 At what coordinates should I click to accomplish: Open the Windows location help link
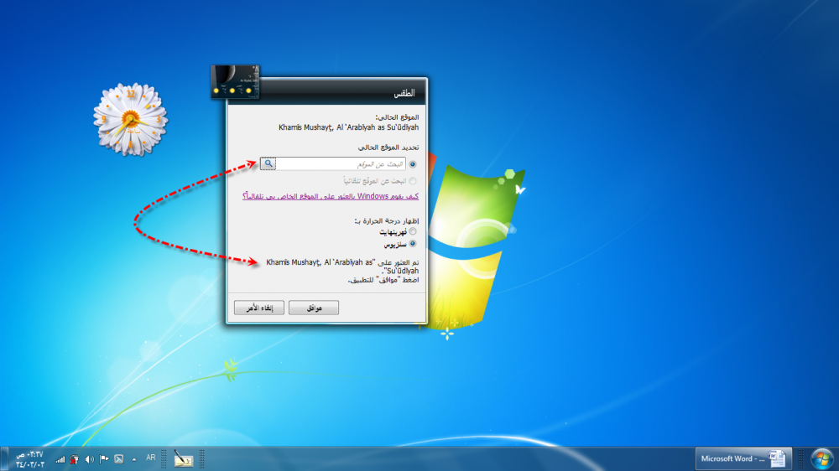330,196
